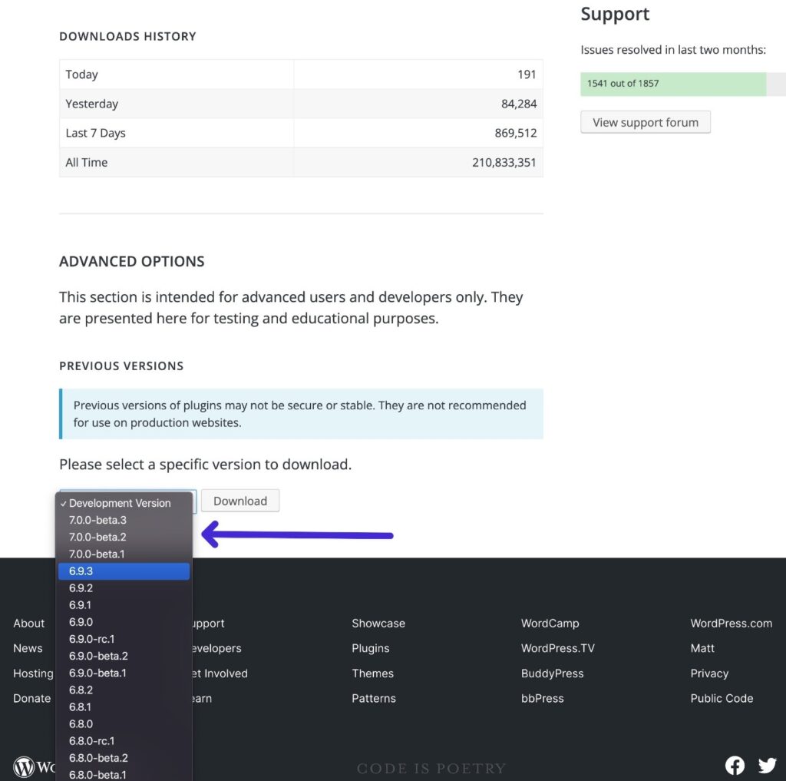The height and width of the screenshot is (781, 786).
Task: Select 7.0.0-beta.1 from version options
Action: (x=124, y=554)
